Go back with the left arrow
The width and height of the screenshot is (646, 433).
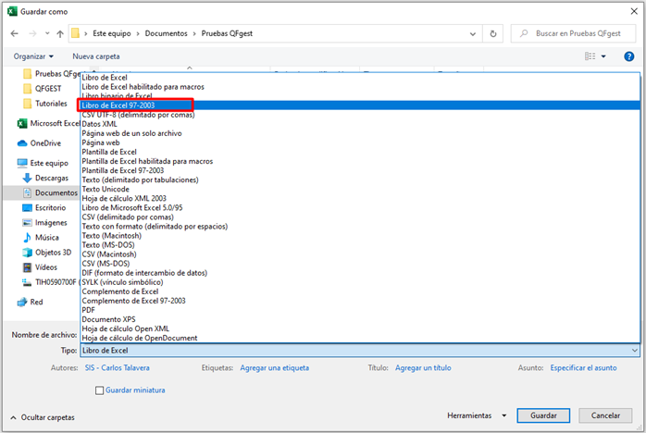click(15, 34)
